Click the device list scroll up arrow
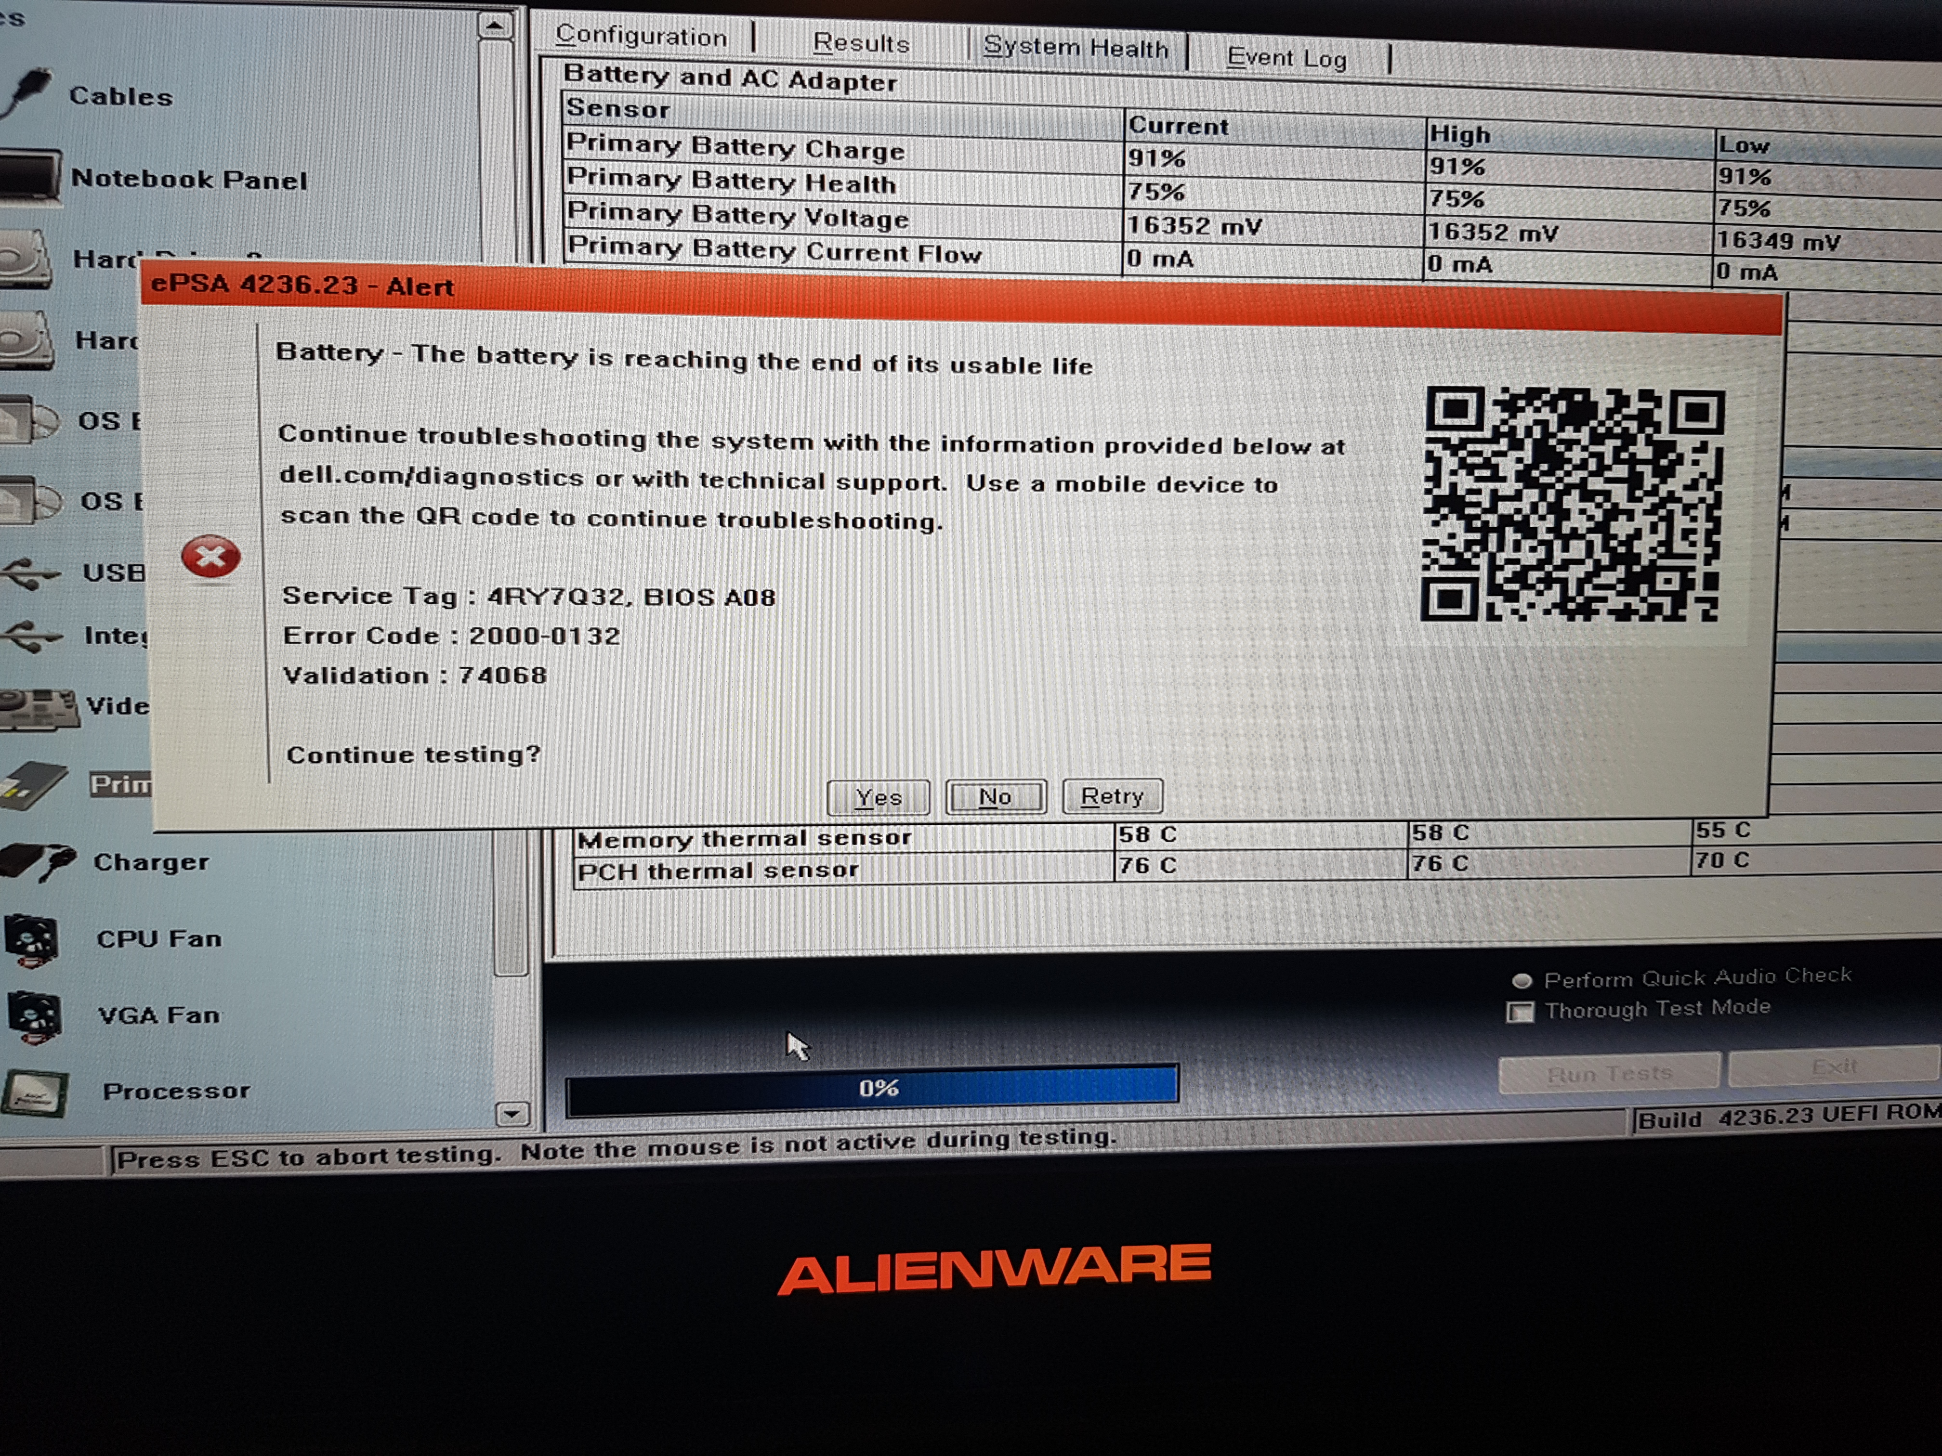This screenshot has width=1942, height=1456. [495, 26]
